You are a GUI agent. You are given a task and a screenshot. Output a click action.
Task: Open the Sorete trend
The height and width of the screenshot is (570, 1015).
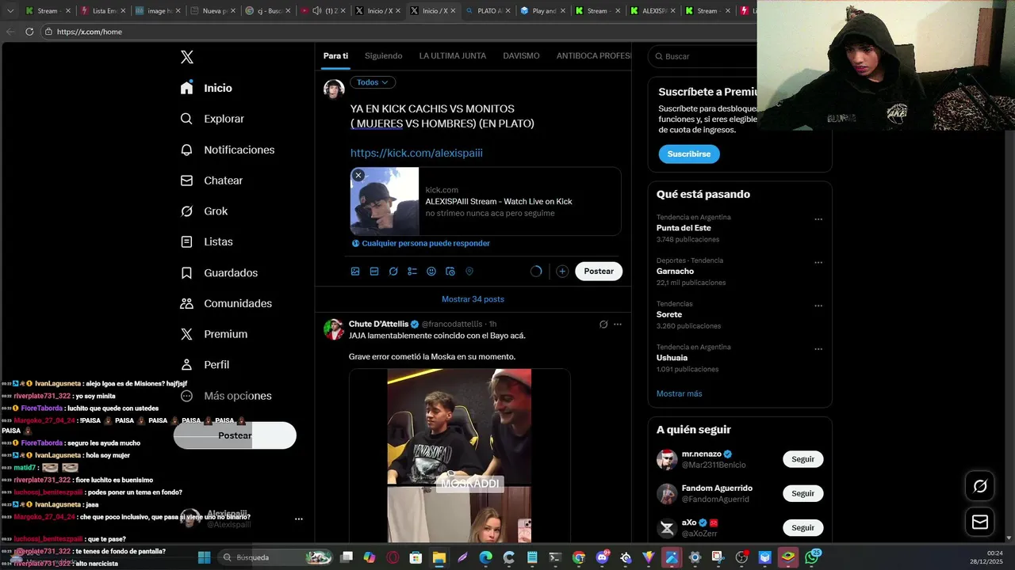point(669,314)
